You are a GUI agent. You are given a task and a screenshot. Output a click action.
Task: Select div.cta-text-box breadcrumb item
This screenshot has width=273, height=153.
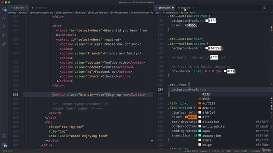tap(99, 13)
